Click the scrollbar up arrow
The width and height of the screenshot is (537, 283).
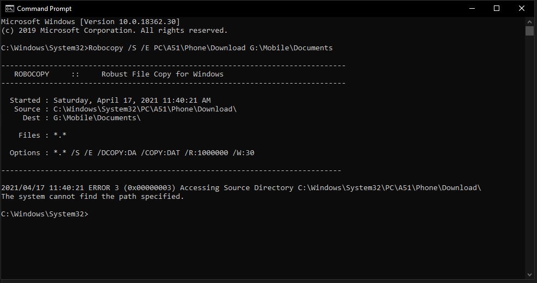529,21
